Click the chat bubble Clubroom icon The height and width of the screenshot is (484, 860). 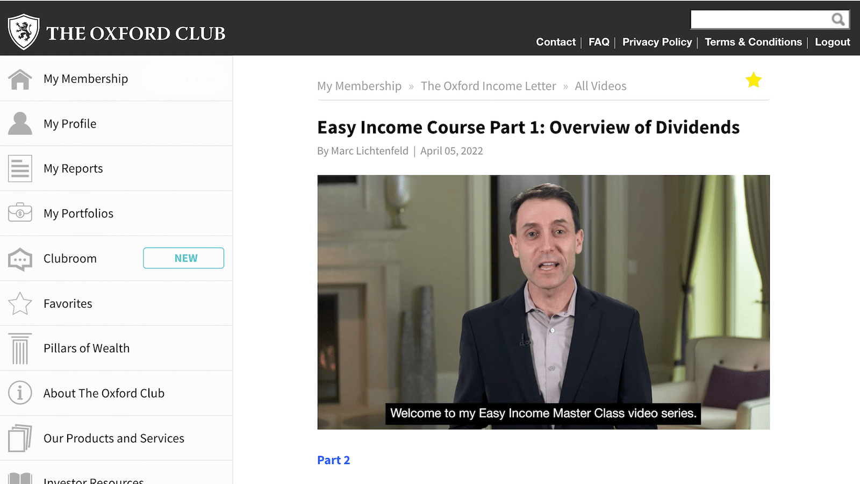(20, 259)
